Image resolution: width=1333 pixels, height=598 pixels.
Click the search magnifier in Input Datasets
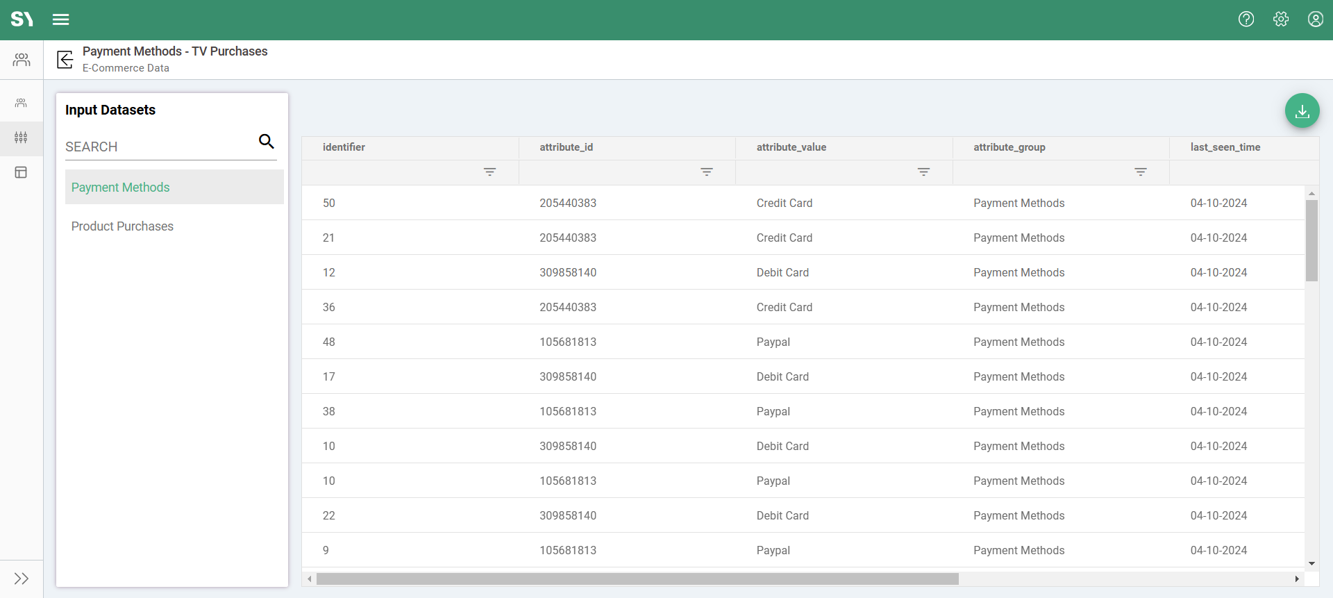(x=266, y=142)
